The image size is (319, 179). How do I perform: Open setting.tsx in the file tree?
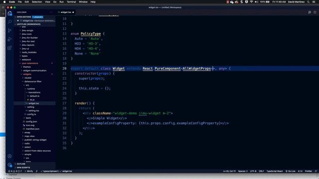click(x=34, y=111)
